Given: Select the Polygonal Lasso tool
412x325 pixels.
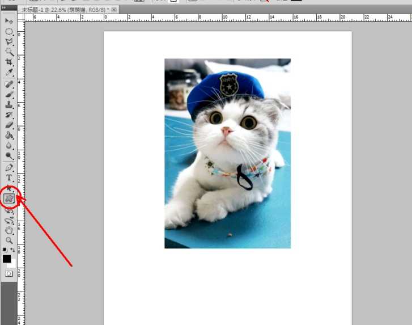Looking at the screenshot, I should pyautogui.click(x=9, y=41).
